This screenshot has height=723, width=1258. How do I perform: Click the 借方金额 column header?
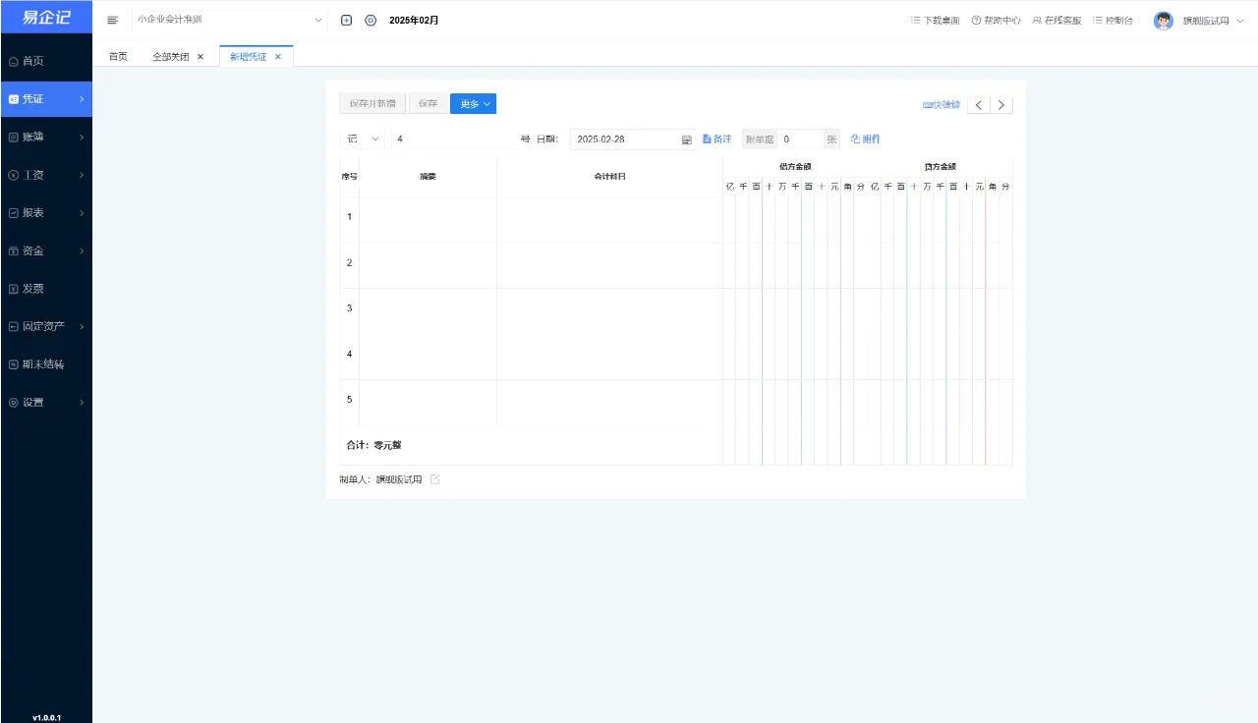click(x=795, y=167)
